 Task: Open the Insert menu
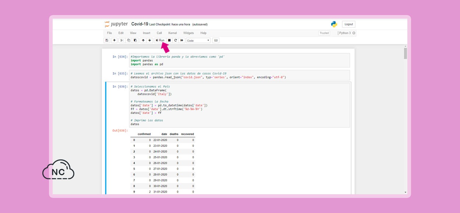click(x=146, y=33)
